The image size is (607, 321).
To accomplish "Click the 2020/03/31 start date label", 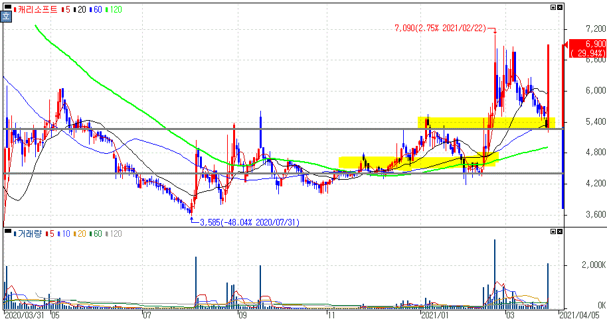I will click(24, 315).
